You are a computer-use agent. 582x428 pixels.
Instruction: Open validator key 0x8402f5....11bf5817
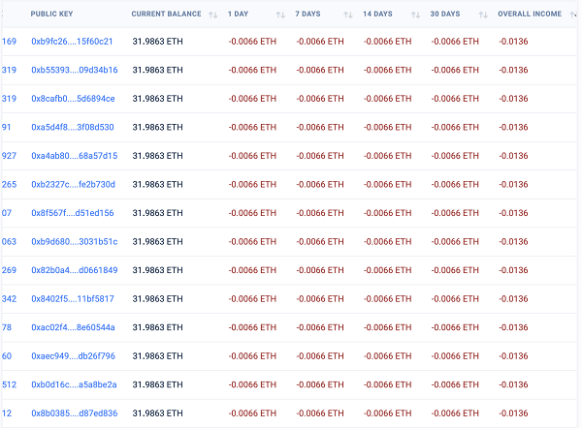coord(72,298)
